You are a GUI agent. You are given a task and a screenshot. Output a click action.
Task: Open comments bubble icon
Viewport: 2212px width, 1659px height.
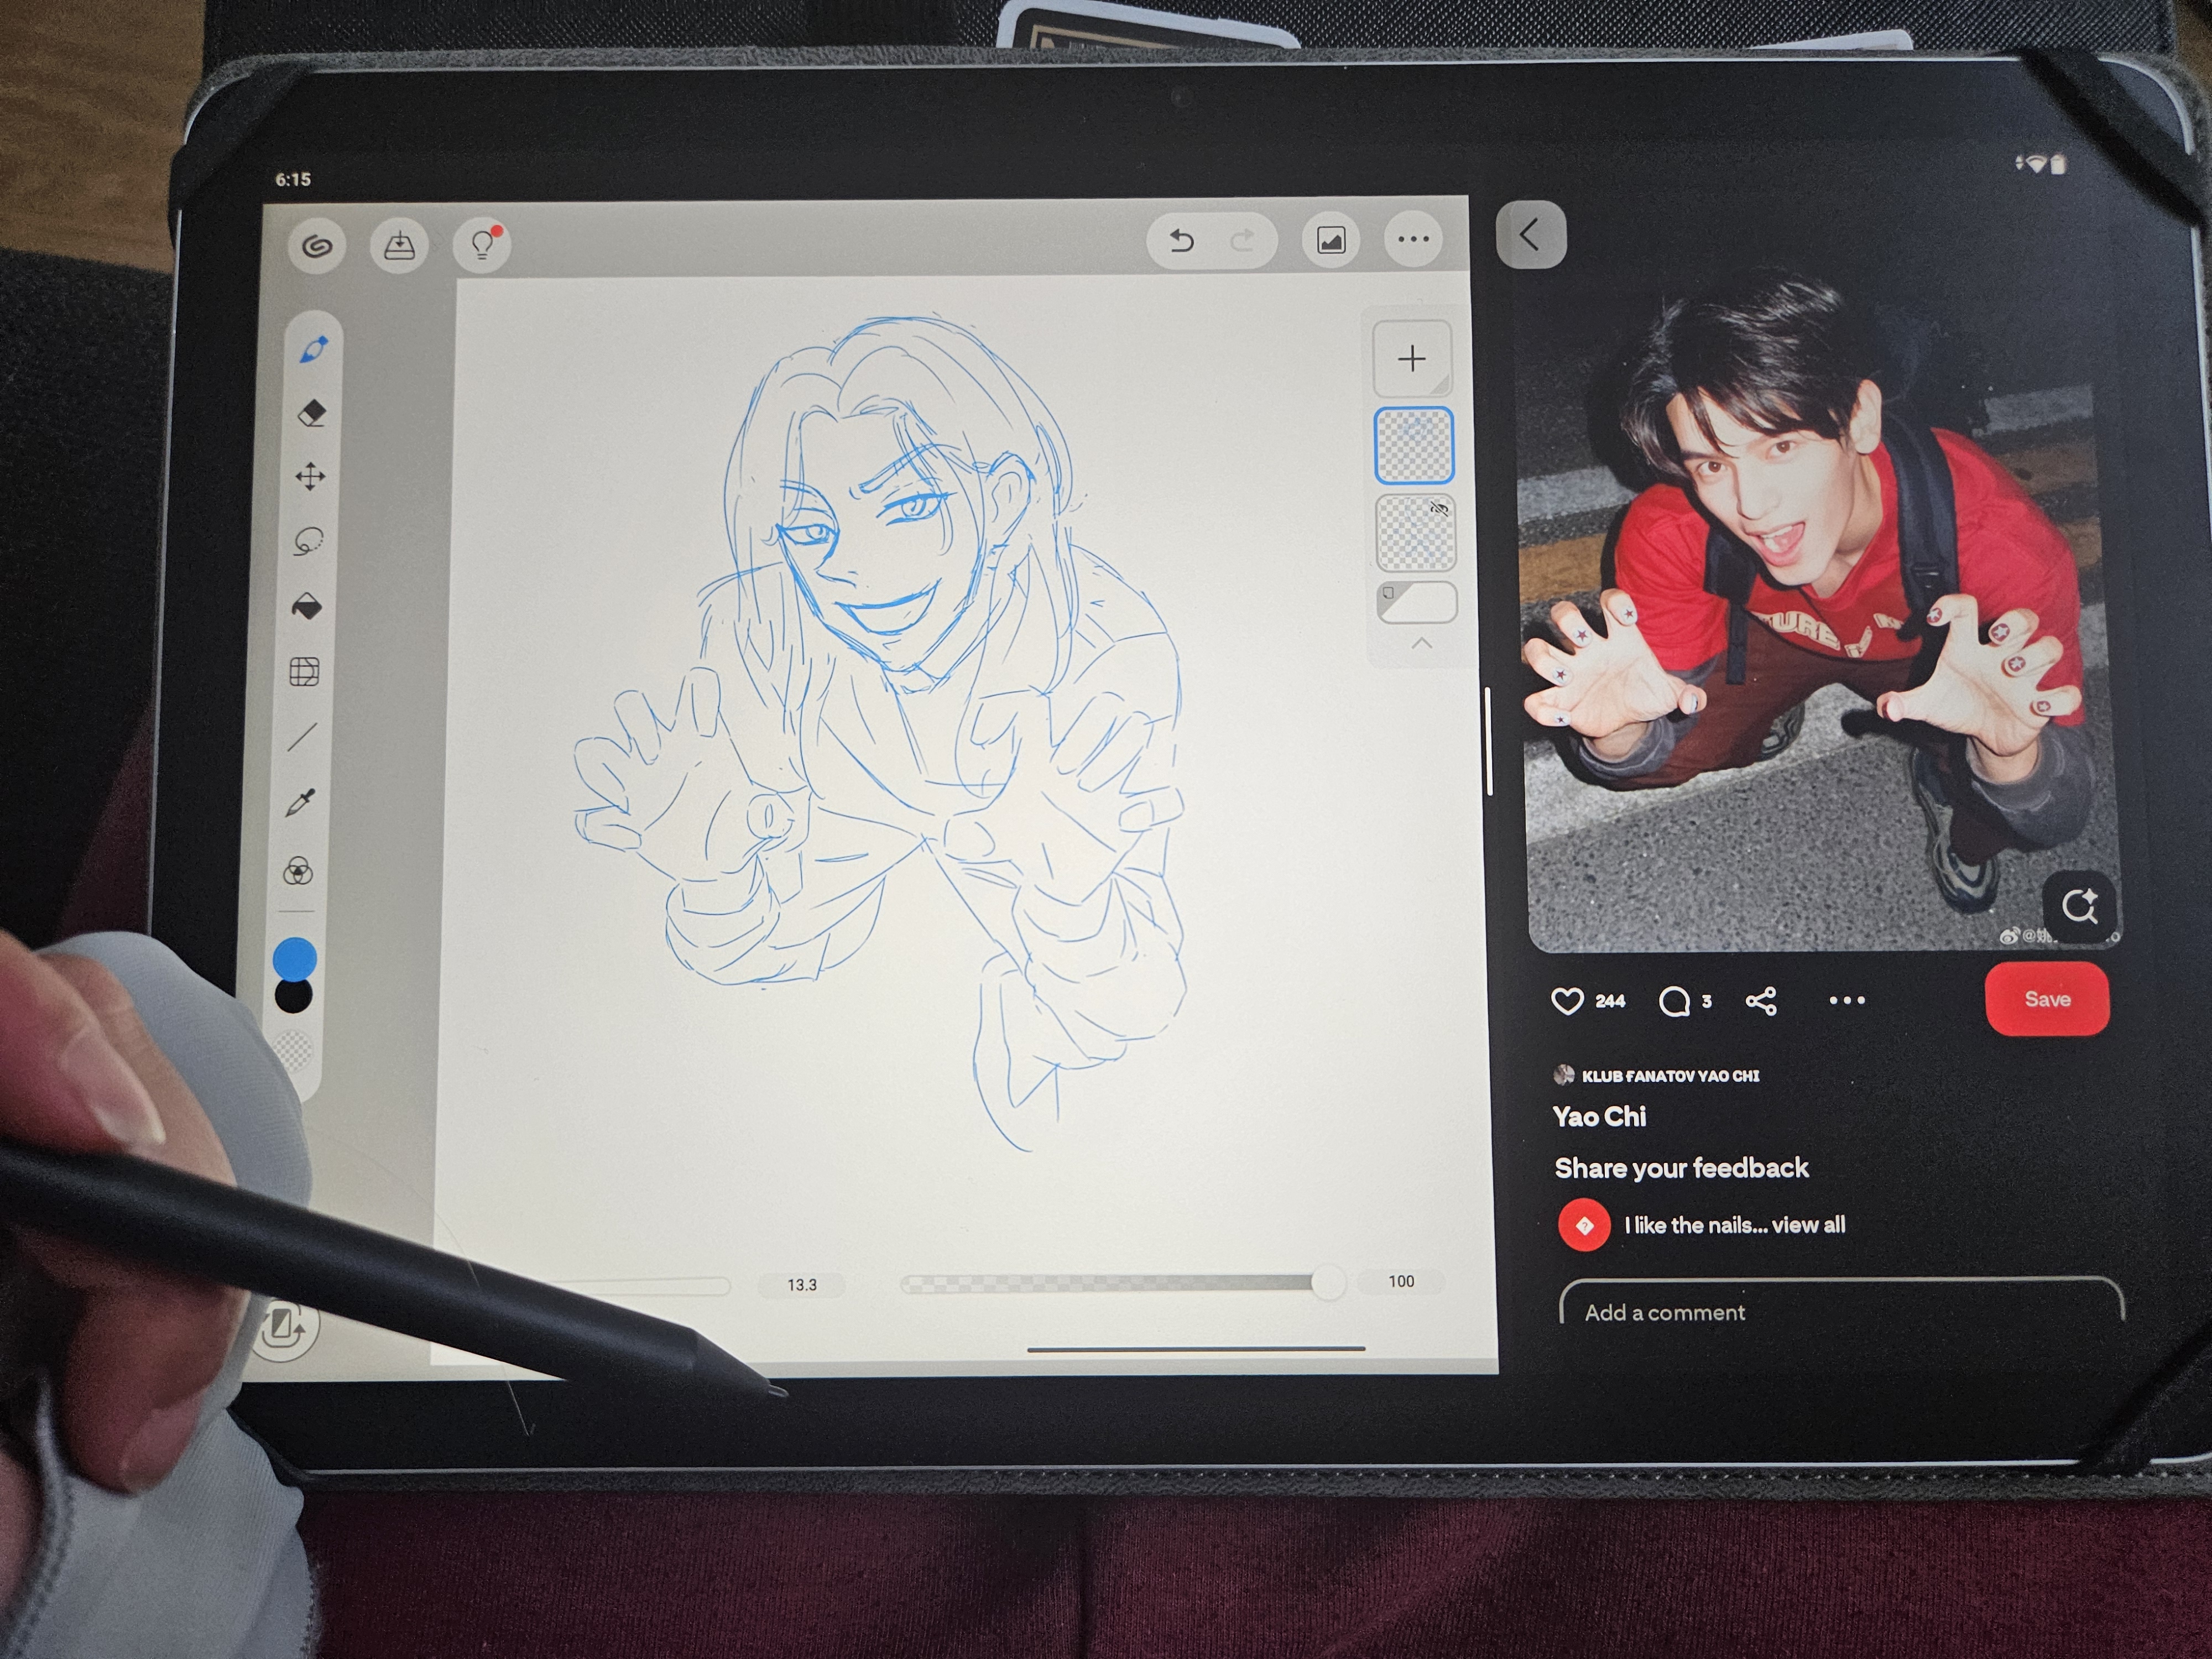[1674, 1001]
